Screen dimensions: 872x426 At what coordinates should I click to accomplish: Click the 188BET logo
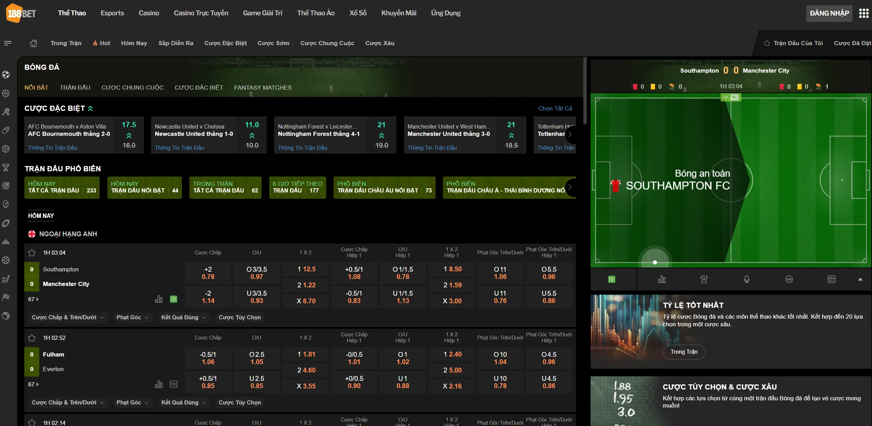pos(21,13)
